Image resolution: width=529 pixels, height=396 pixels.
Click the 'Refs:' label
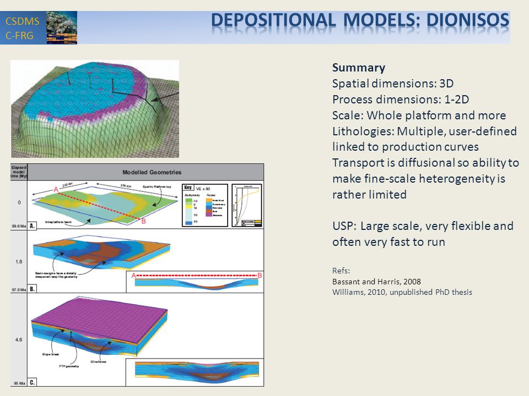[341, 271]
